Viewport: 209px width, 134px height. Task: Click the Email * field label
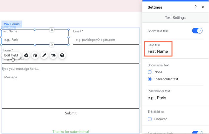pyautogui.click(x=78, y=31)
